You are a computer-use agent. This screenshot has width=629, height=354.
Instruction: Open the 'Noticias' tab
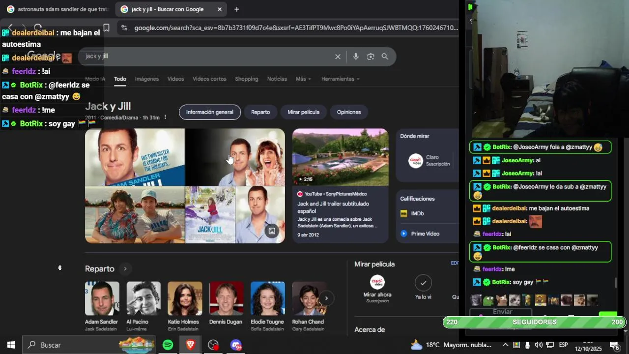pos(277,79)
